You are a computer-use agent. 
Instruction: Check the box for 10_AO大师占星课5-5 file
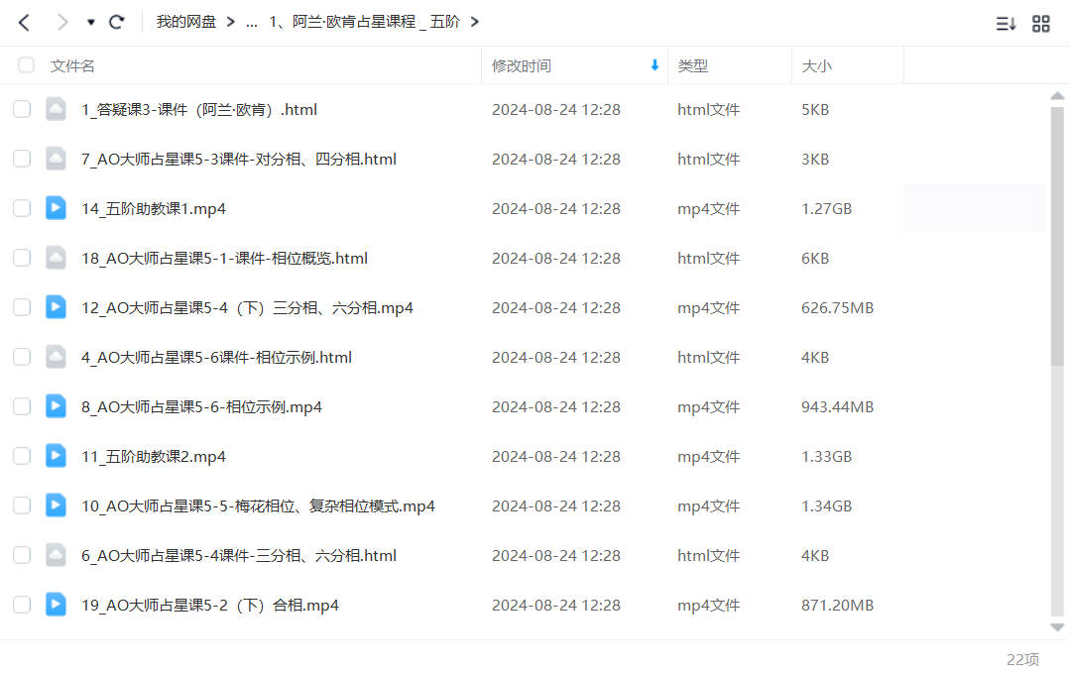22,505
